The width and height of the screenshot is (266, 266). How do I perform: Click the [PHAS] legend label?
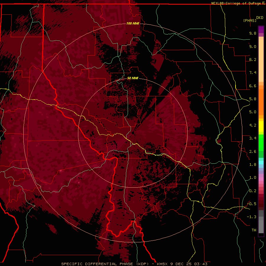(250, 20)
